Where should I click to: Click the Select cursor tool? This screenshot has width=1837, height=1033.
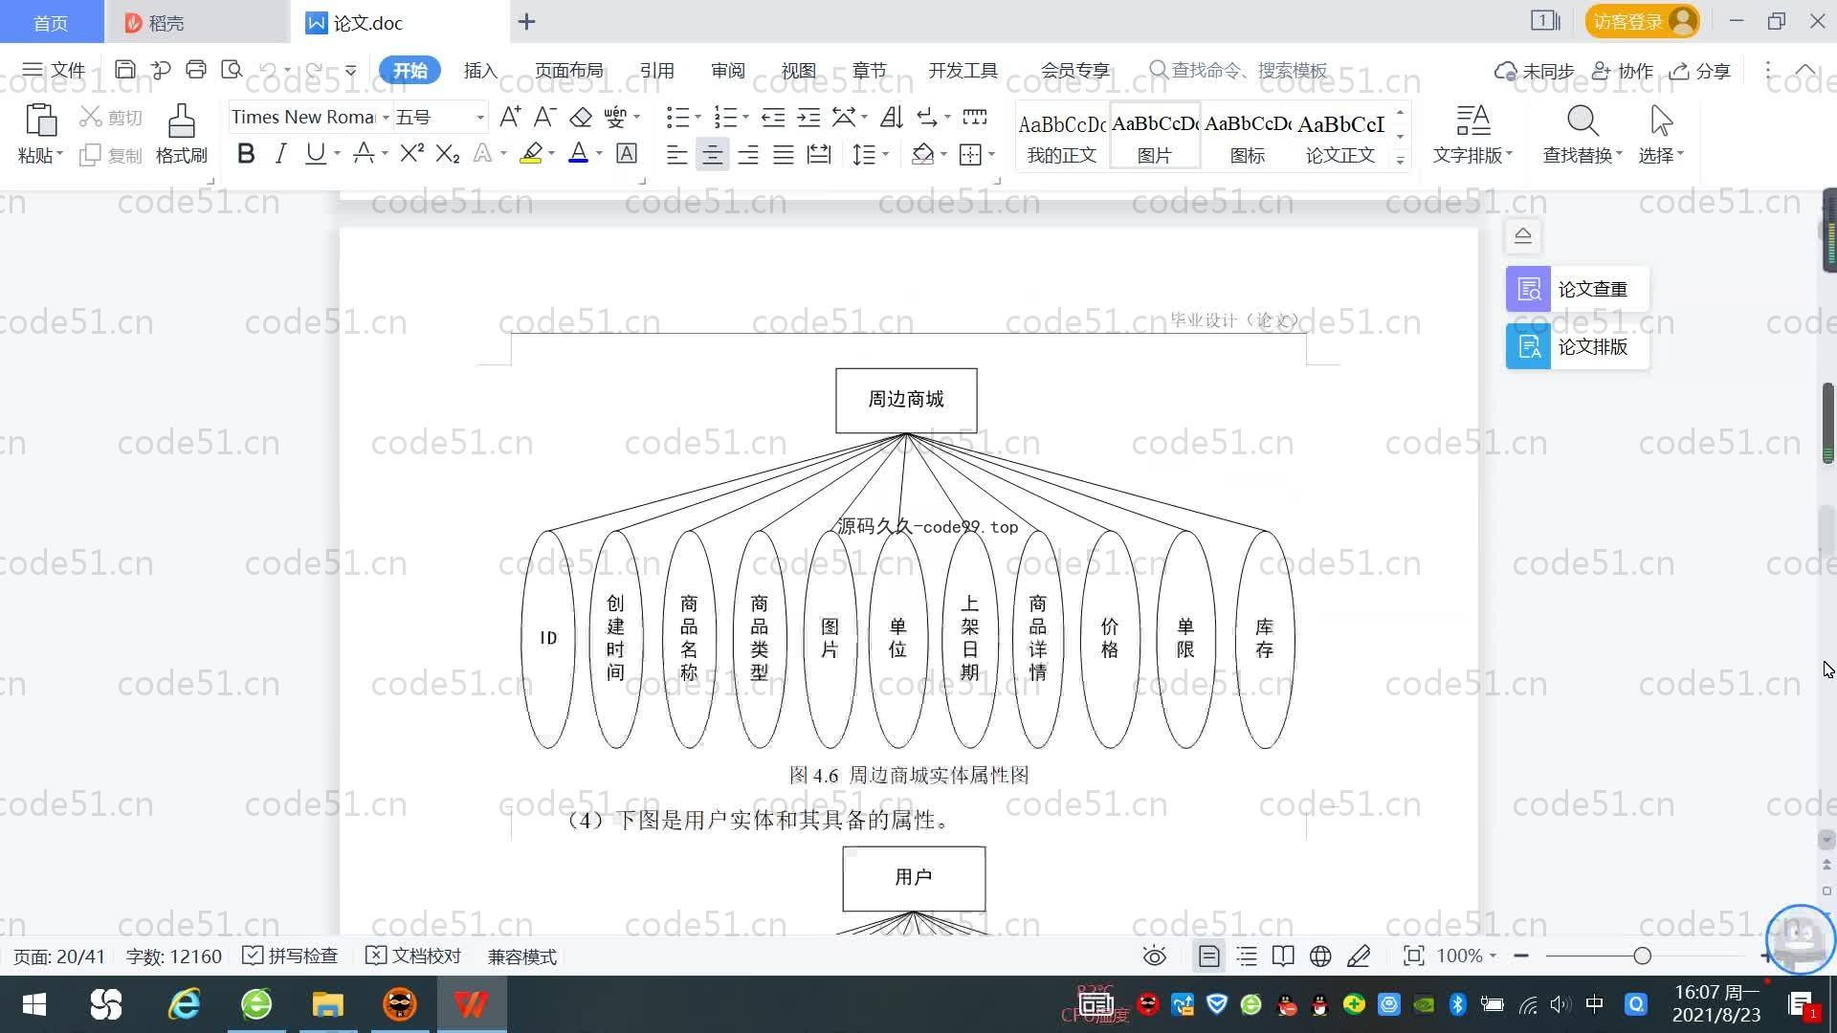(1661, 121)
